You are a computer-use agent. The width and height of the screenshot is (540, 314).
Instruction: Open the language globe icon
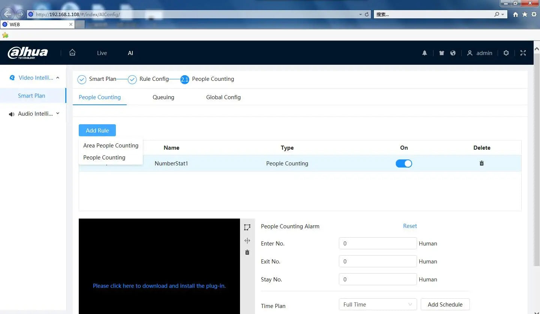coord(453,53)
